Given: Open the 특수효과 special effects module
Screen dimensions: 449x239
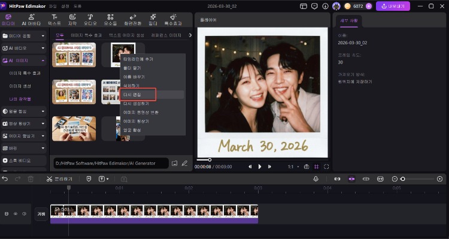Looking at the screenshot, I should 172,20.
